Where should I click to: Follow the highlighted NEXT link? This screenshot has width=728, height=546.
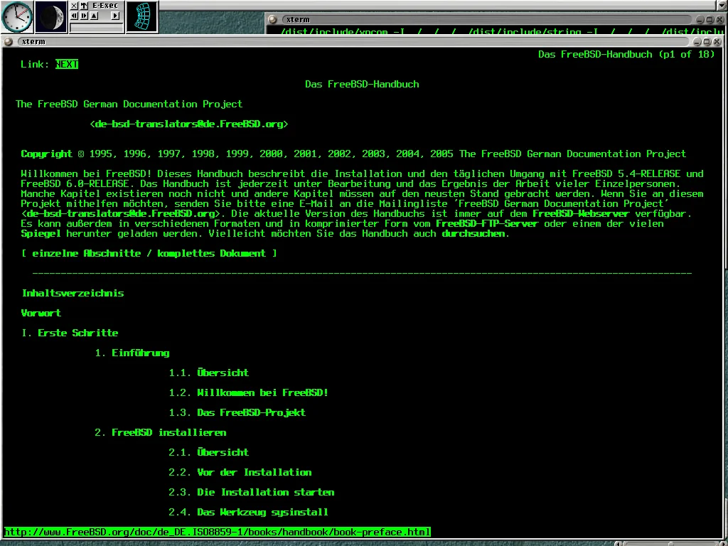click(x=67, y=65)
